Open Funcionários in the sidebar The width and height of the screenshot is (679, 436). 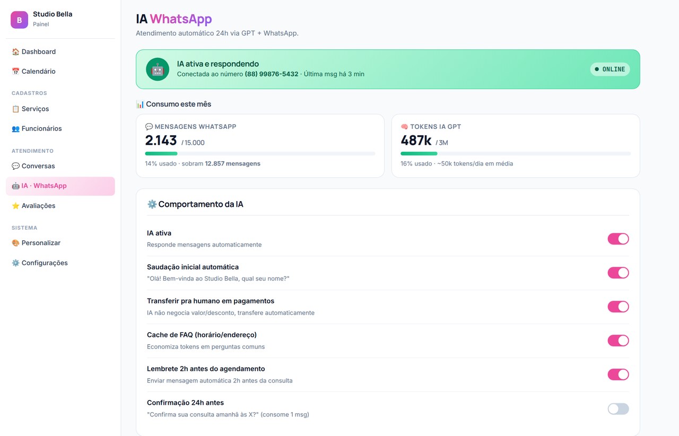[60, 128]
